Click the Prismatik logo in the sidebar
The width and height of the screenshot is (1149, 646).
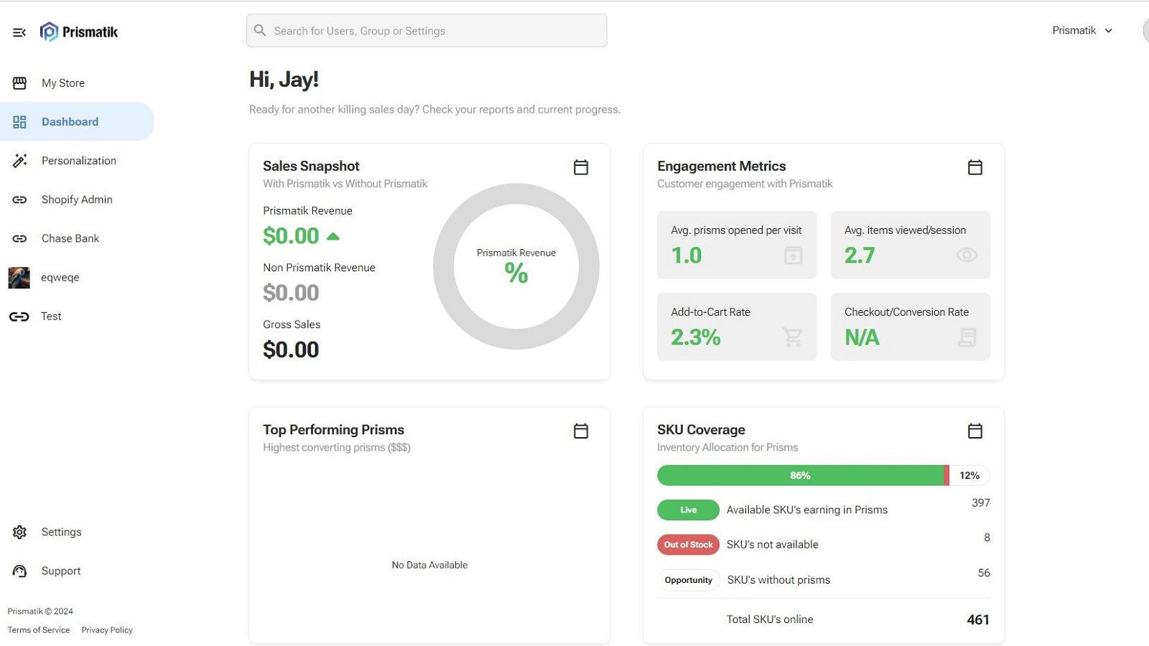pyautogui.click(x=79, y=32)
